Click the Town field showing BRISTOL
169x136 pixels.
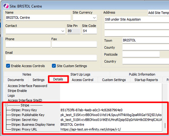point(146,40)
